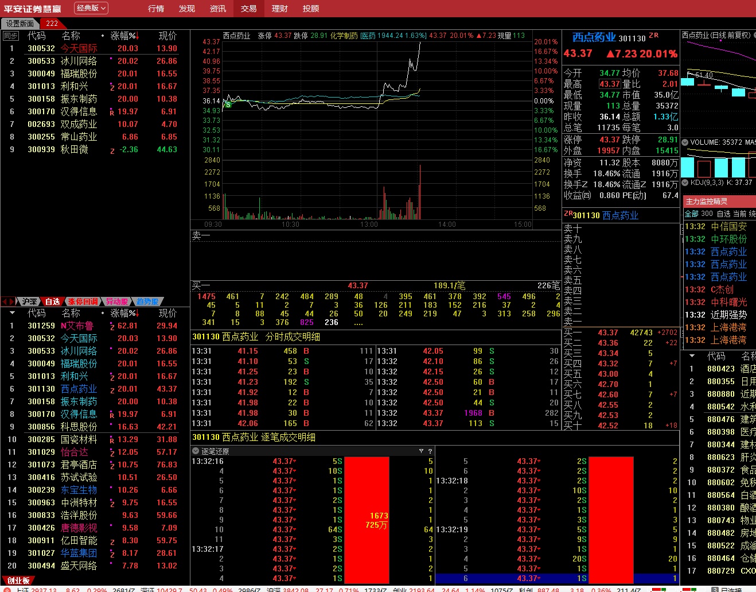Screen dimensions: 756x592
Task: Open the 发现 menu
Action: [x=187, y=9]
